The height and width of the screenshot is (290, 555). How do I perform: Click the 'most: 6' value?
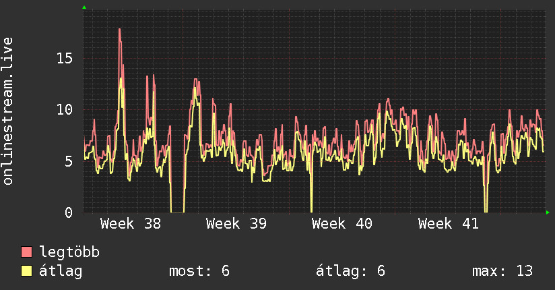coord(199,271)
